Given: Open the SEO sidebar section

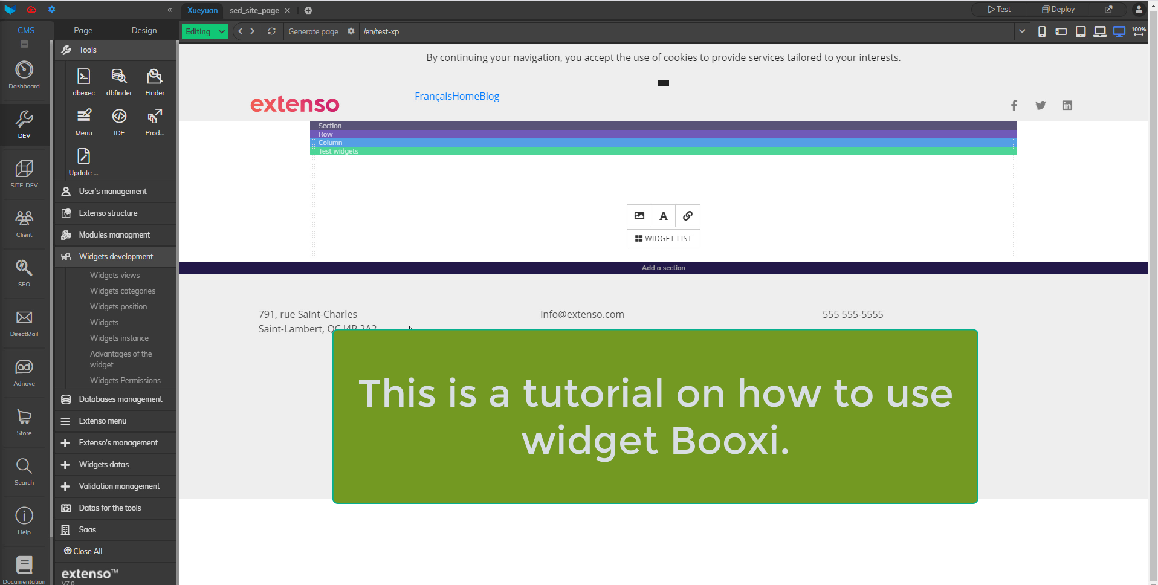Looking at the screenshot, I should tap(24, 273).
